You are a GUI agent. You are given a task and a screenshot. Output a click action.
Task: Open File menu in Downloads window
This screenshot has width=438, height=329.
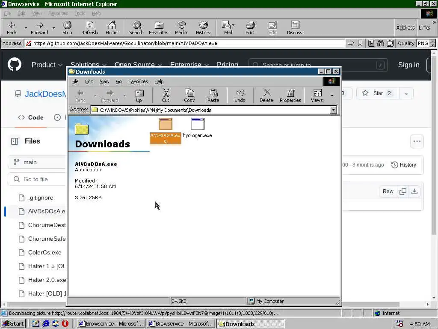pos(75,81)
